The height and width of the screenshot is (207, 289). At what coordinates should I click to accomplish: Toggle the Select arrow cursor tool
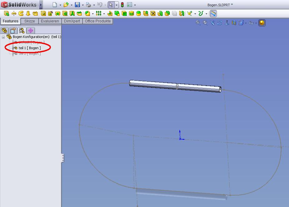pos(110,5)
